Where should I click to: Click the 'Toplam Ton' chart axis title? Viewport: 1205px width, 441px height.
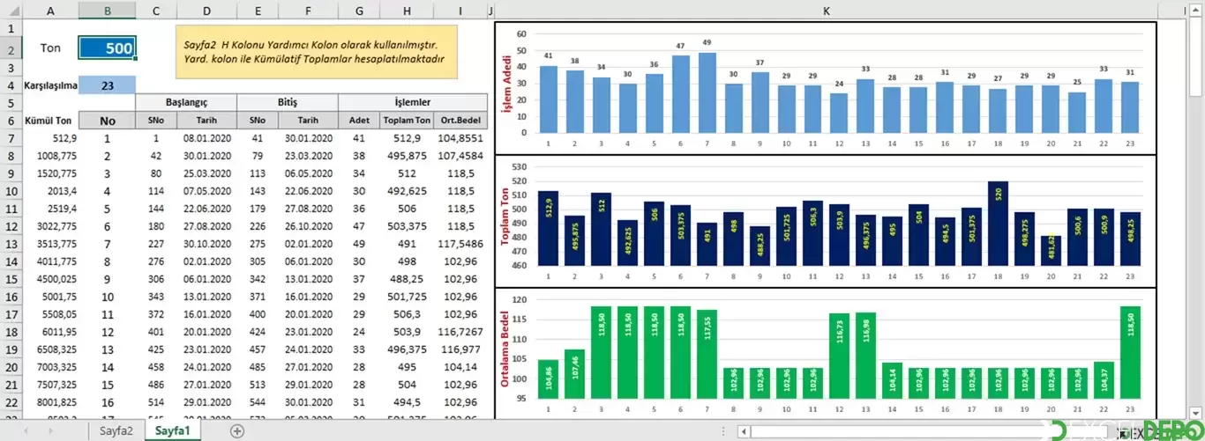pyautogui.click(x=506, y=216)
